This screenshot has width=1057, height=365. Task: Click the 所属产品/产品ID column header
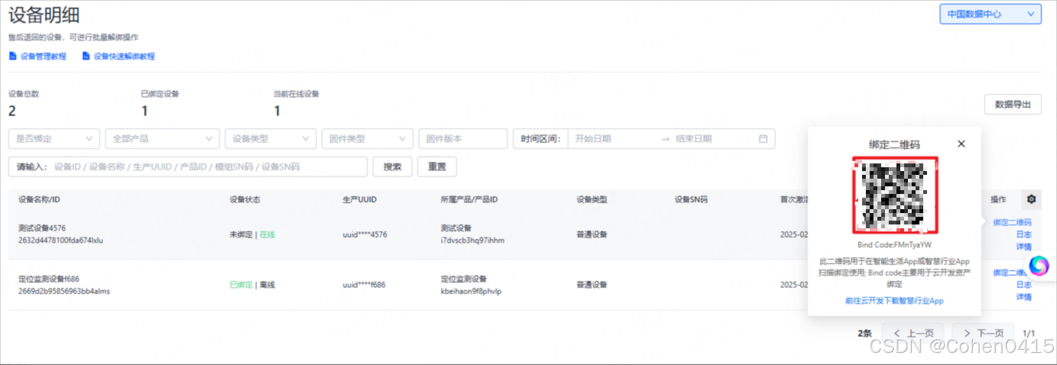(x=469, y=200)
